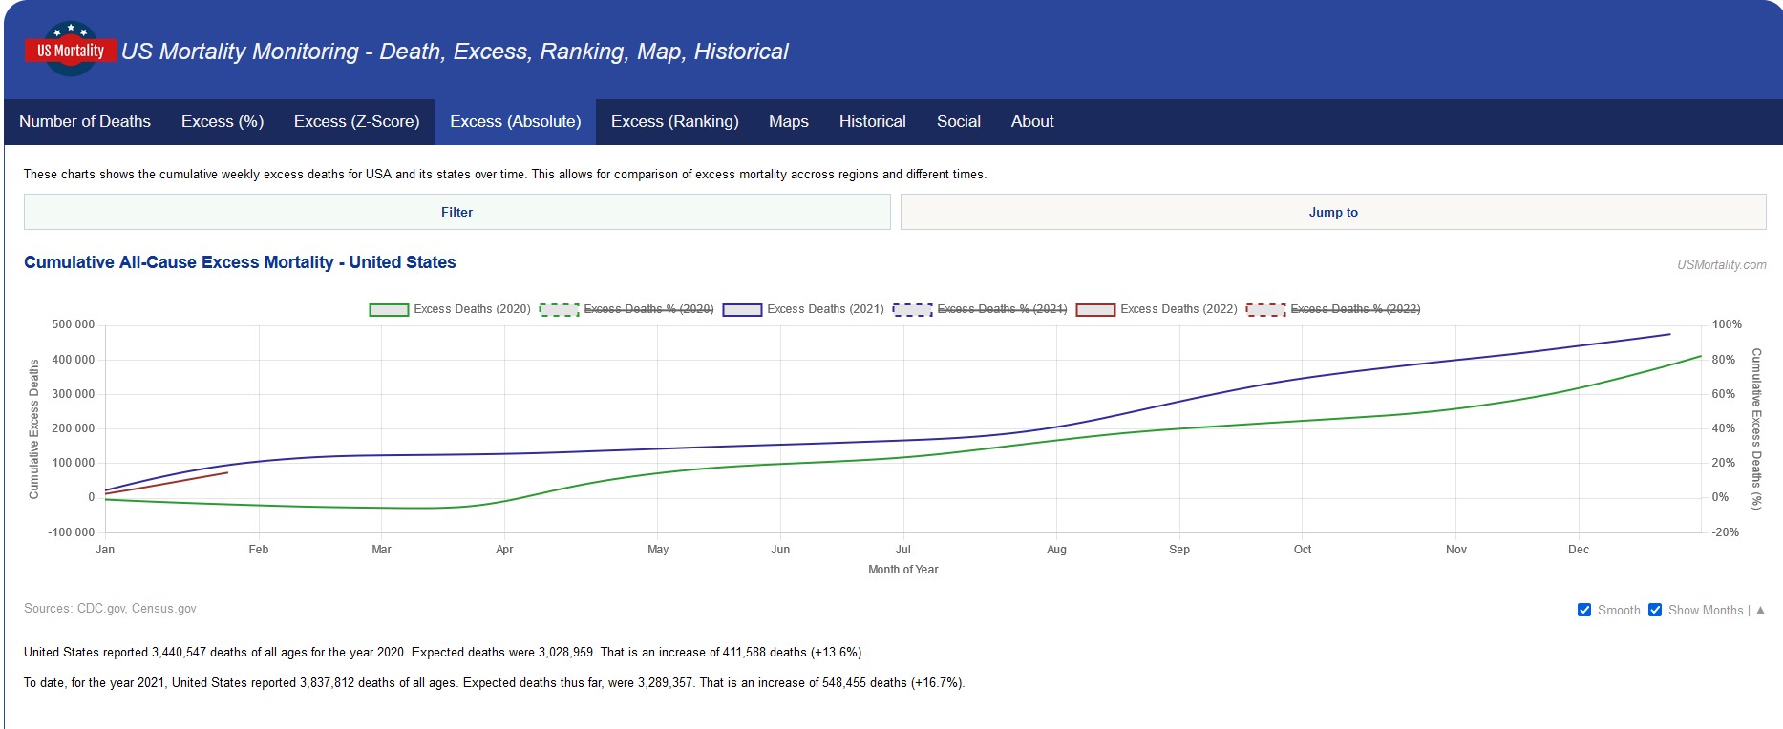Uncheck the Show Months checkbox
Image resolution: width=1783 pixels, height=729 pixels.
pos(1655,610)
